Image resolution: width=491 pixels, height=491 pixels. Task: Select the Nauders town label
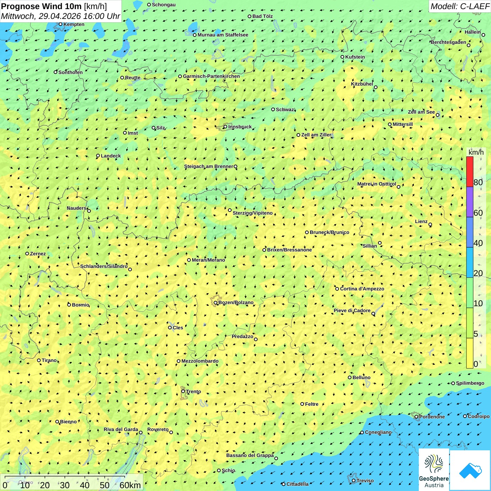76,208
